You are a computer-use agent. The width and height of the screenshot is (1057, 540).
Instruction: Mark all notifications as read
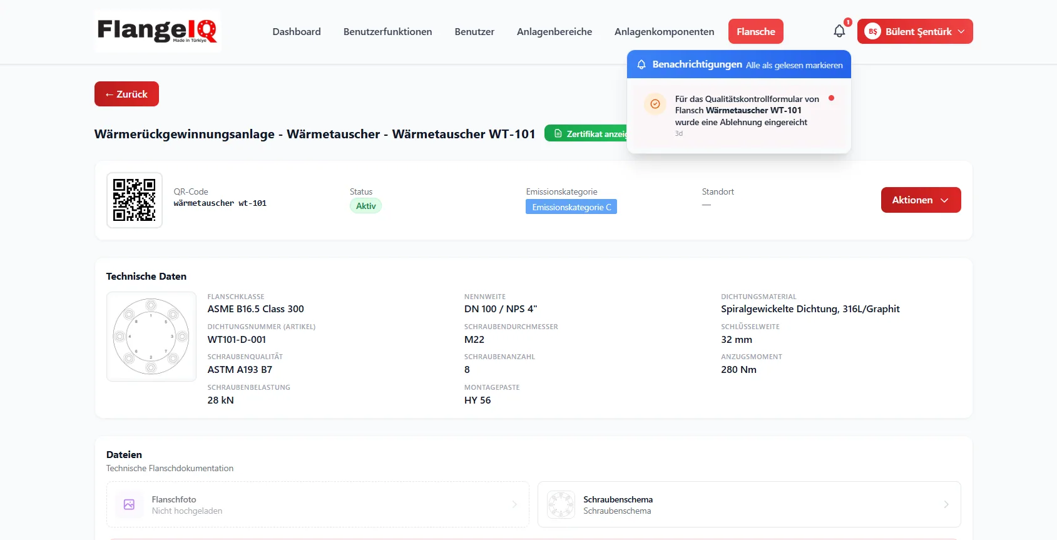pos(794,65)
